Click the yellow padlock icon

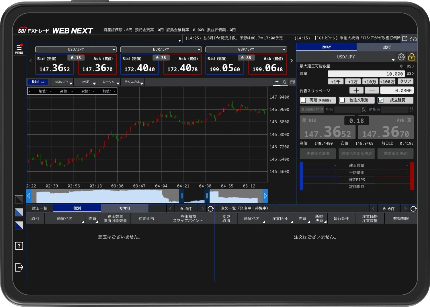click(x=412, y=57)
